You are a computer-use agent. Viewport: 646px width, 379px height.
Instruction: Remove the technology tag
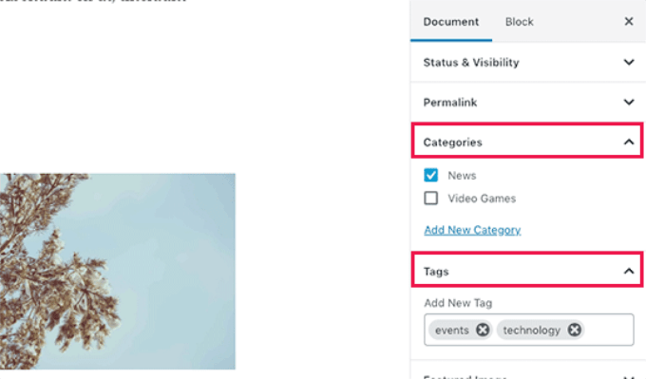(x=575, y=330)
